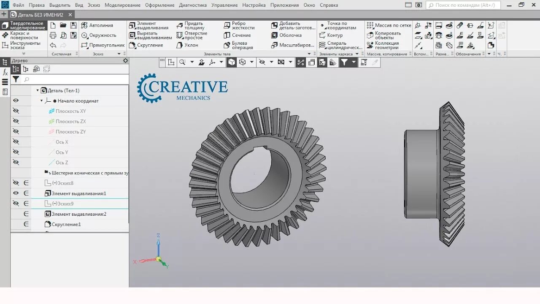Toggle visibility of Начало координат
This screenshot has height=304, width=540.
point(16,101)
